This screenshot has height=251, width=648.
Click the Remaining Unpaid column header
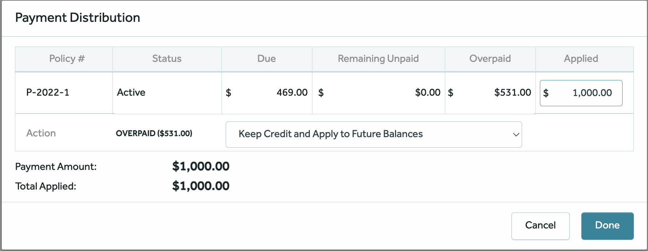(378, 59)
